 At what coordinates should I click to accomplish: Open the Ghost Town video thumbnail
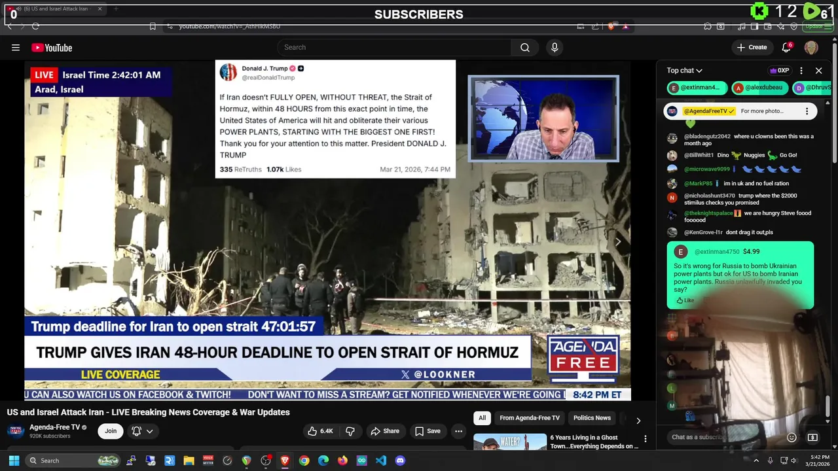click(510, 442)
